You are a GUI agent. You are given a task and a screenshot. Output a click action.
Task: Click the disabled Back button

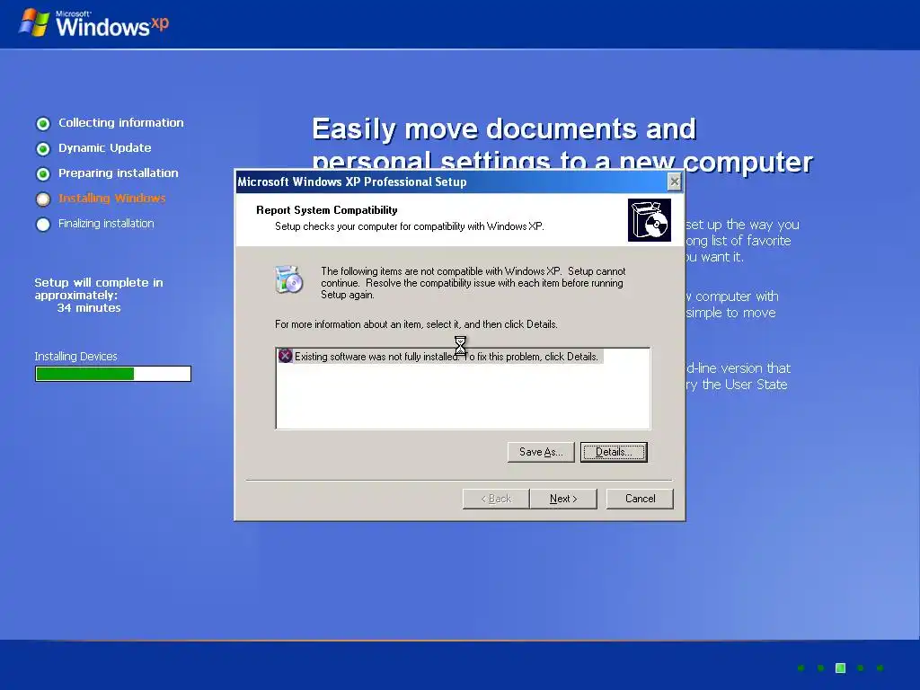tap(496, 498)
